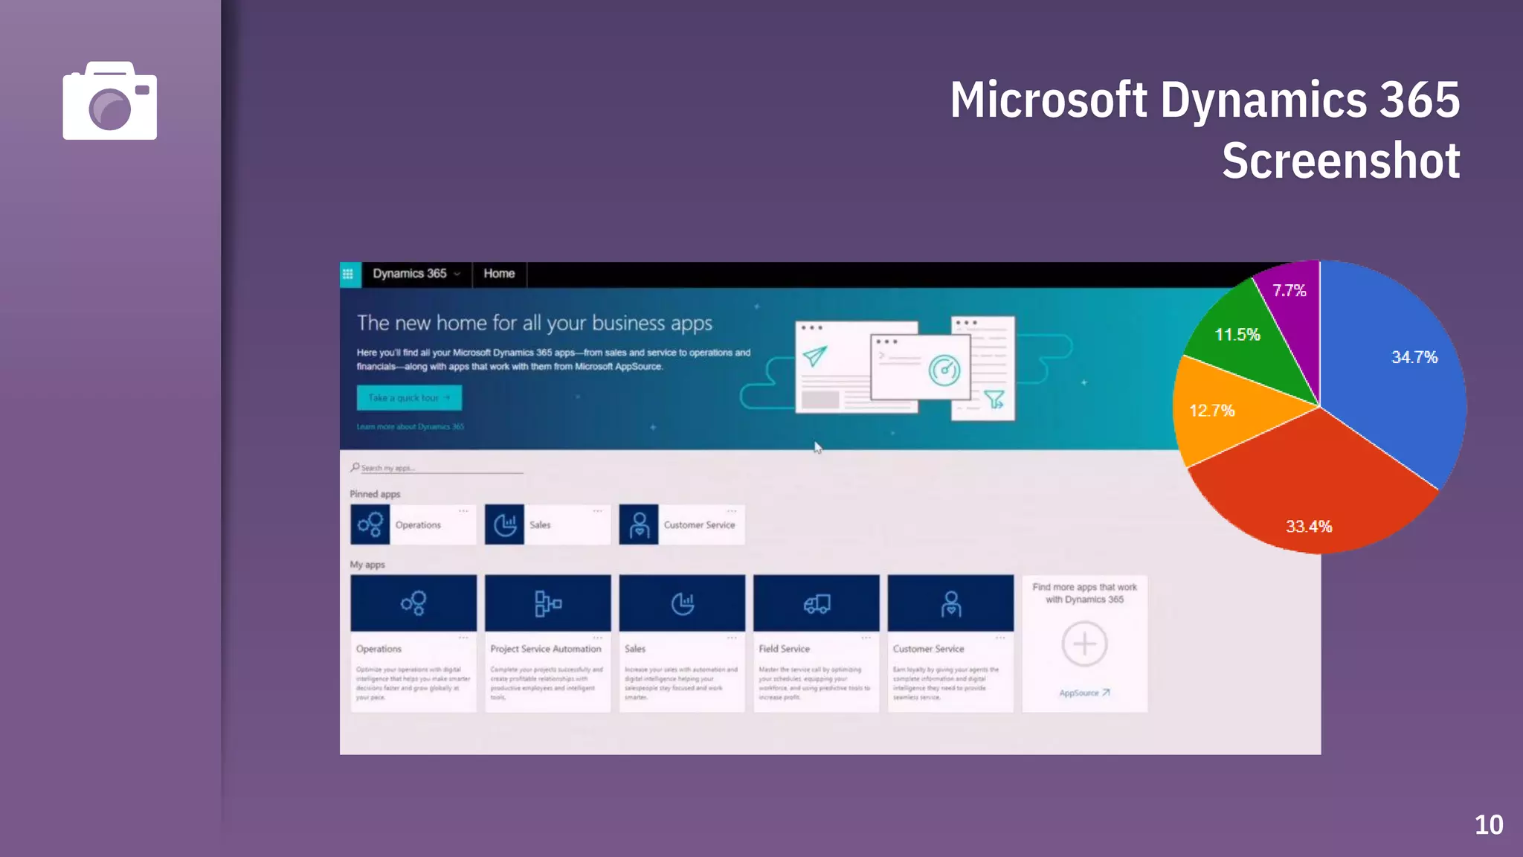Click the camera icon on the slide
This screenshot has width=1523, height=857.
(x=110, y=100)
